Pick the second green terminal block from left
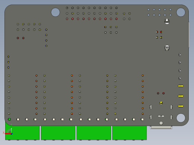The width and height of the screenshot is (194, 145). [x=58, y=133]
